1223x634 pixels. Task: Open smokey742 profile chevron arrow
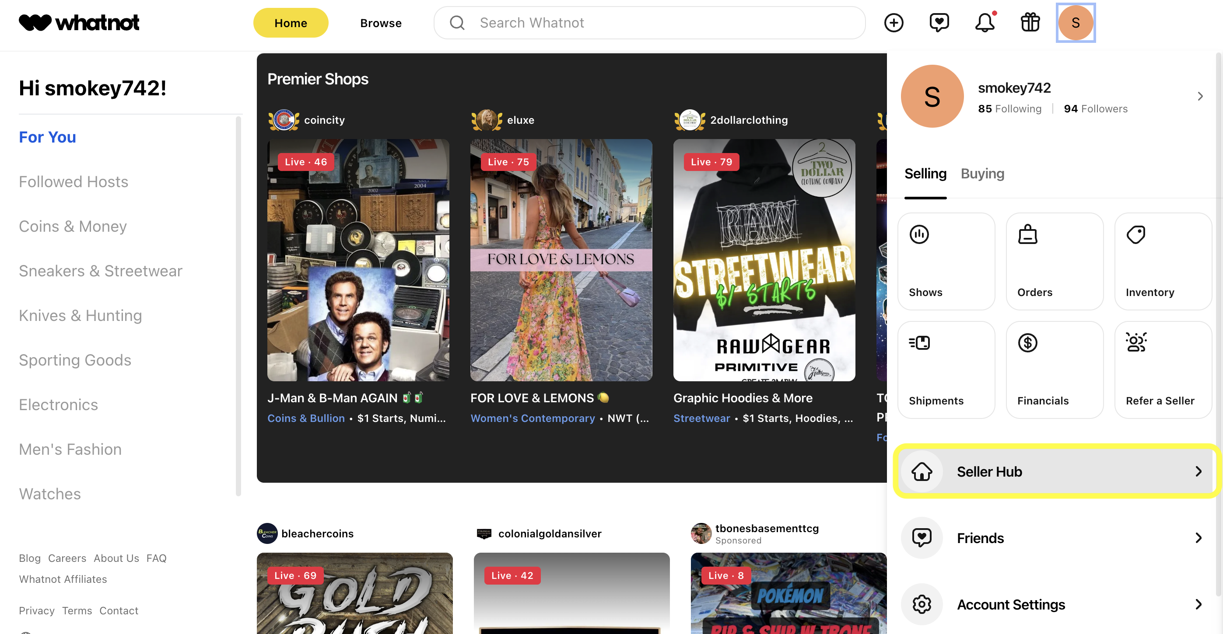(x=1200, y=96)
